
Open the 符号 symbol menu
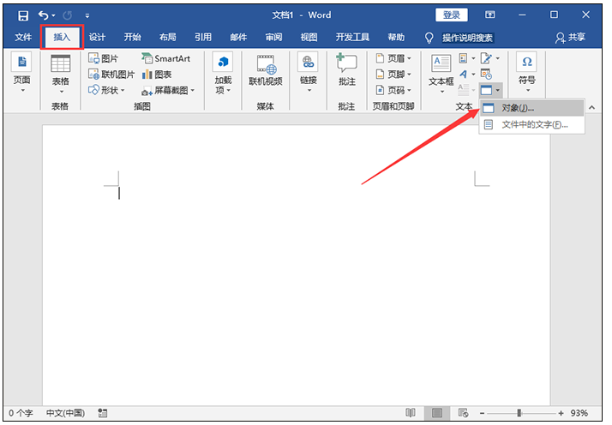pos(527,73)
